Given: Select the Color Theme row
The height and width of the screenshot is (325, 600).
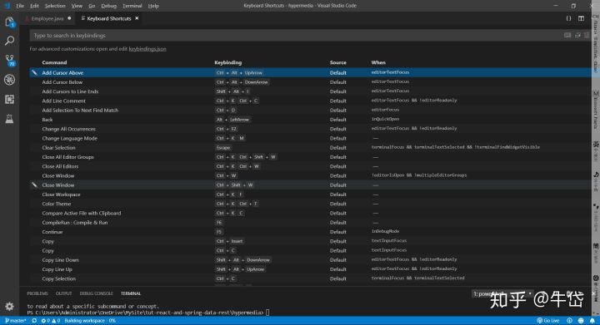Looking at the screenshot, I should [310, 204].
